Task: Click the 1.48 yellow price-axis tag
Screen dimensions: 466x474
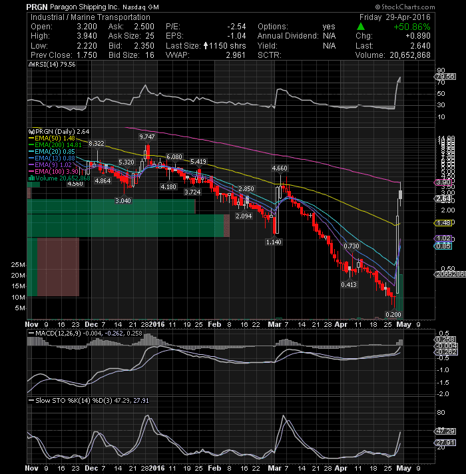Action: (x=443, y=223)
